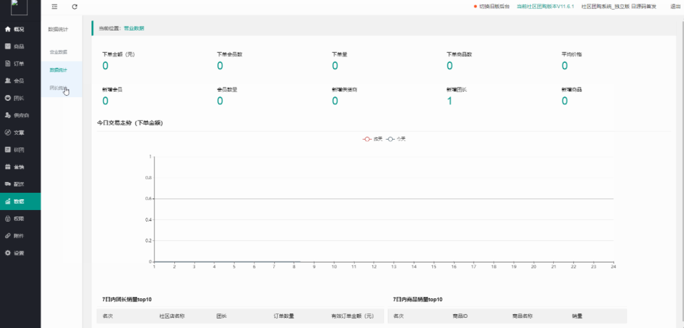The width and height of the screenshot is (684, 328).
Task: Click the 会员数量 stat label
Action: pos(227,89)
